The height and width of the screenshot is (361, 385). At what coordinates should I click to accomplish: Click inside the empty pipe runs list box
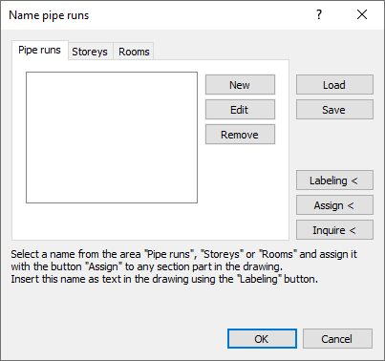click(112, 138)
